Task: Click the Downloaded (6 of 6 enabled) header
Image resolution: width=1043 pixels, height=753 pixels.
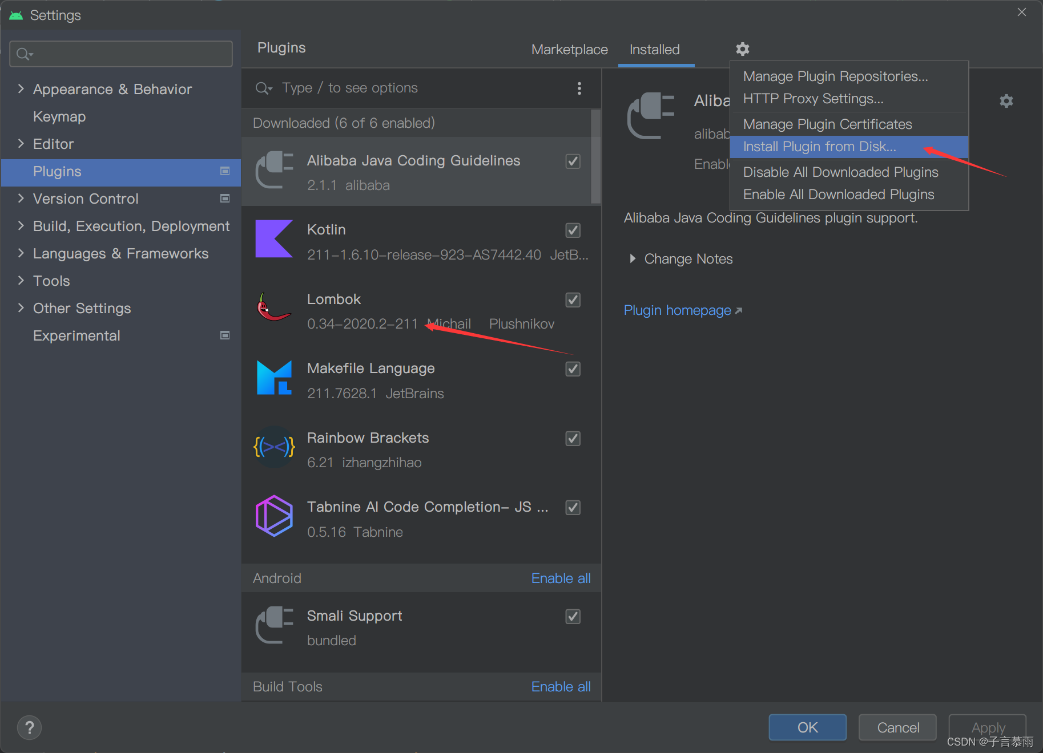Action: (x=344, y=123)
